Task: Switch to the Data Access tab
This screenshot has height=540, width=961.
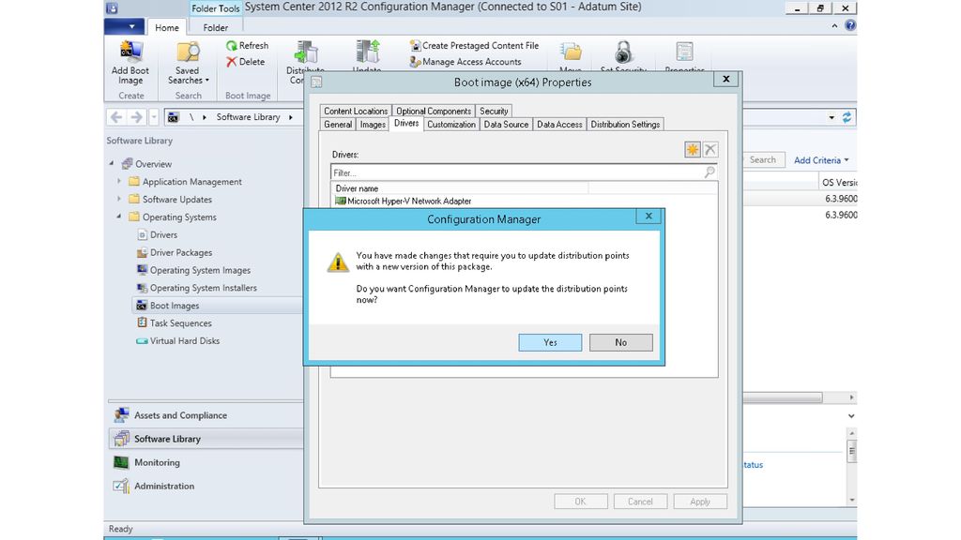Action: pos(559,125)
